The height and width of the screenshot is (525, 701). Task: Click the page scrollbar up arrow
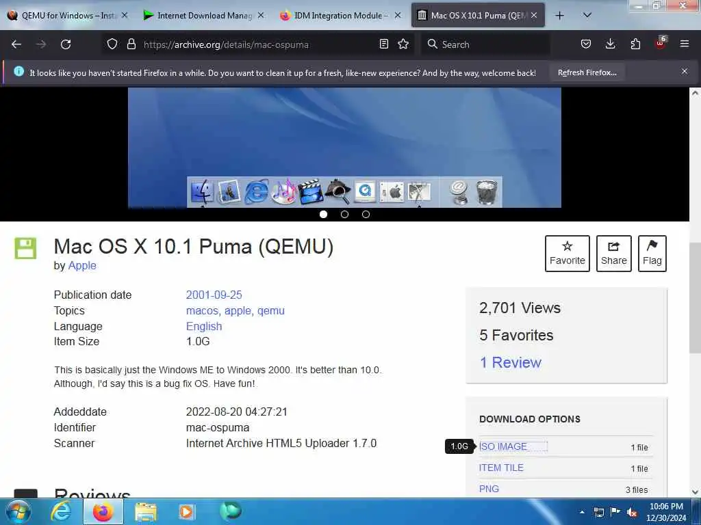695,93
